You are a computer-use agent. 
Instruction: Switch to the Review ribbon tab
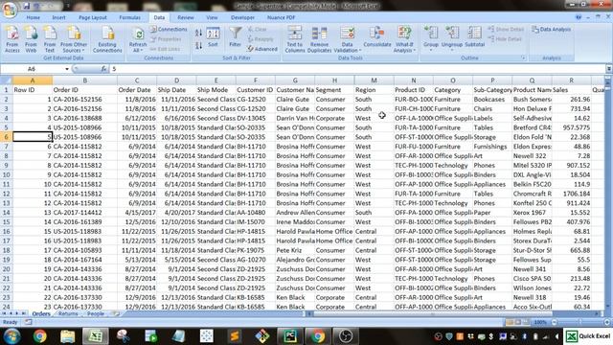185,17
